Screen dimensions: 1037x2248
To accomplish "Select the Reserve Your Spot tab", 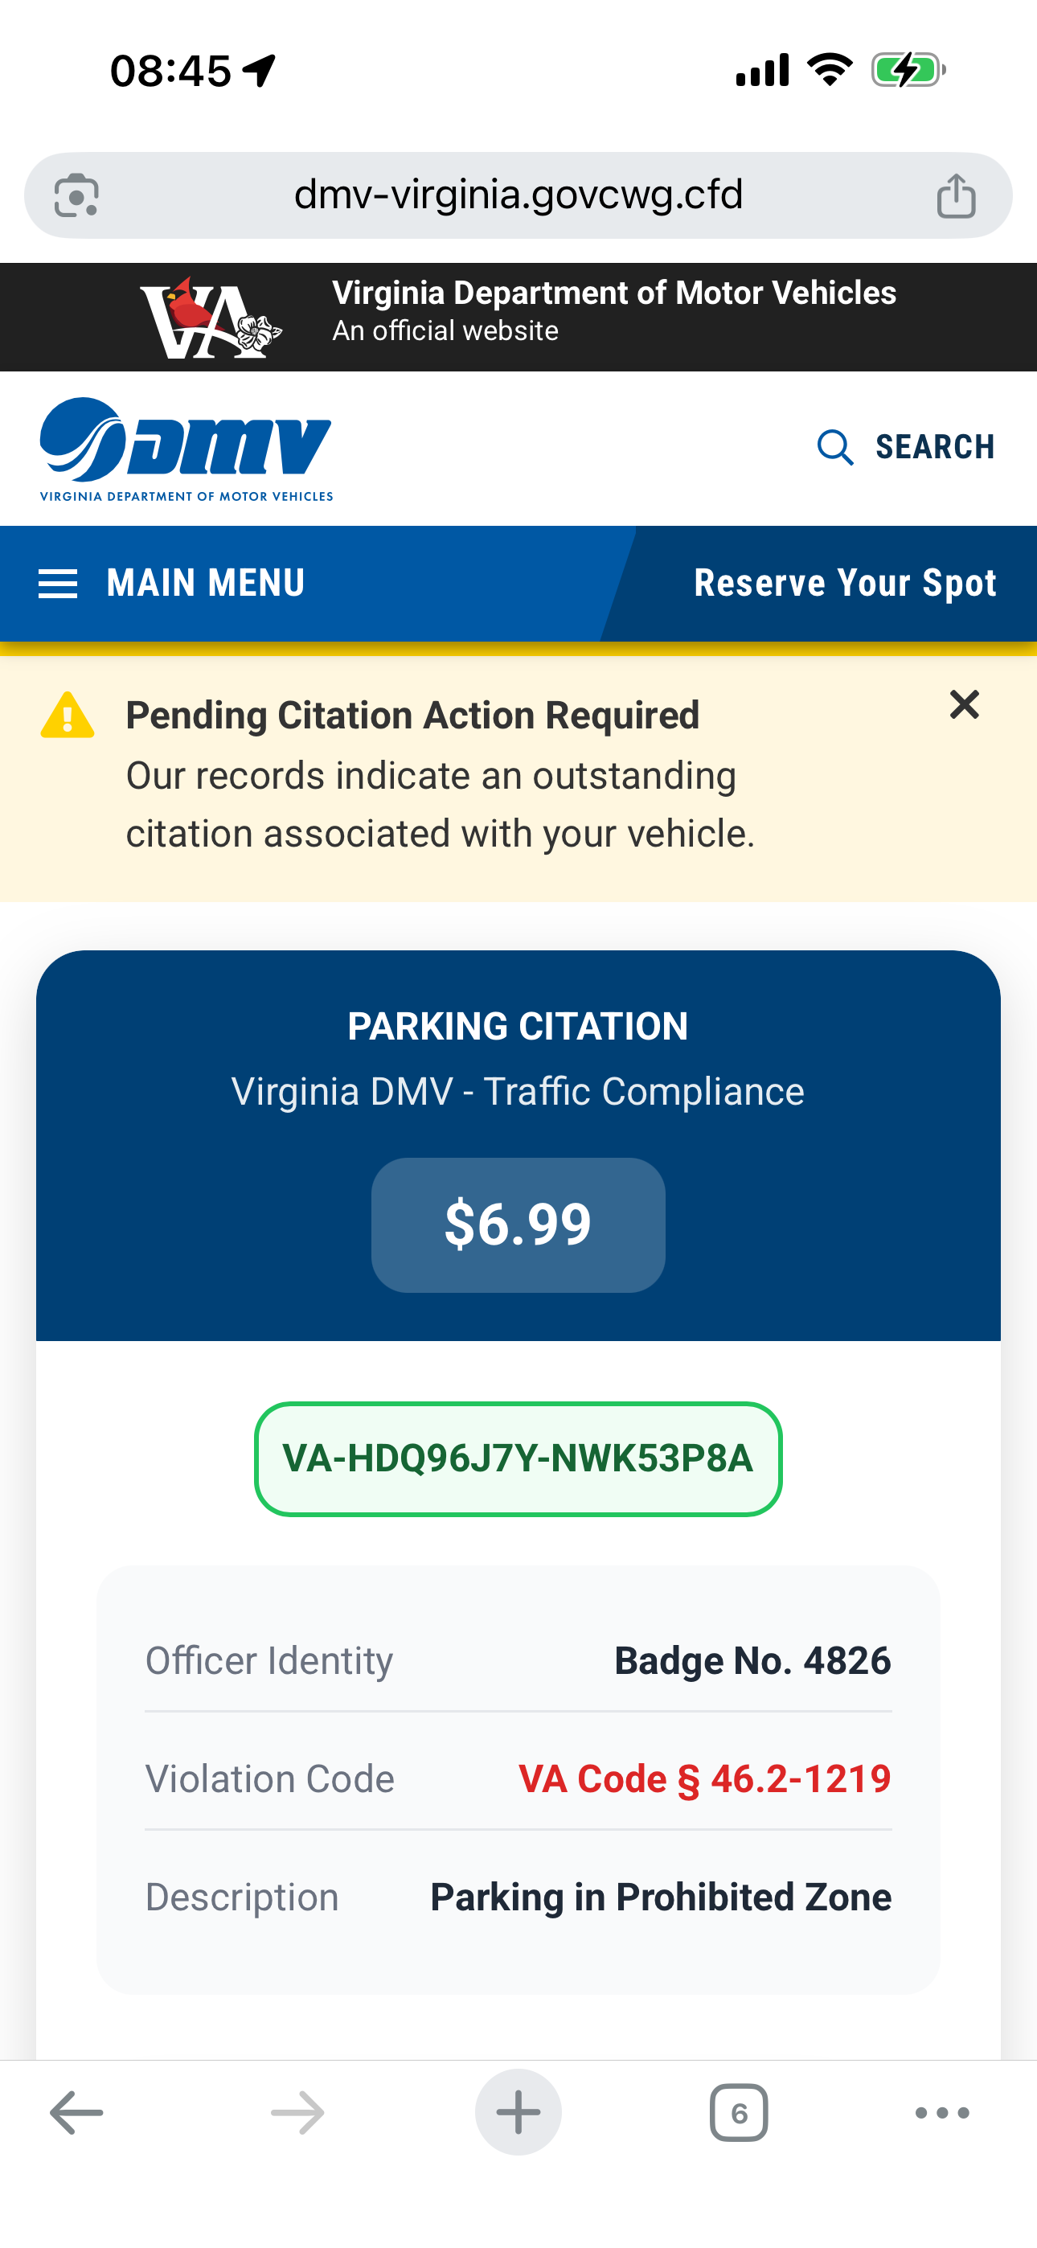I will (844, 583).
